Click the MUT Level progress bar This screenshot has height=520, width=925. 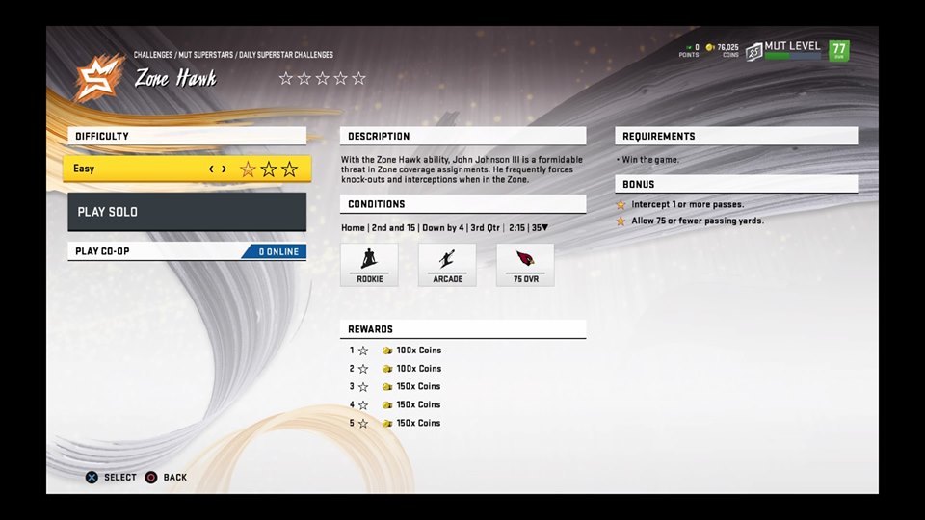pos(792,56)
